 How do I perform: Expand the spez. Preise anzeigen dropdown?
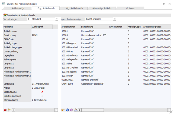[x=114, y=19]
